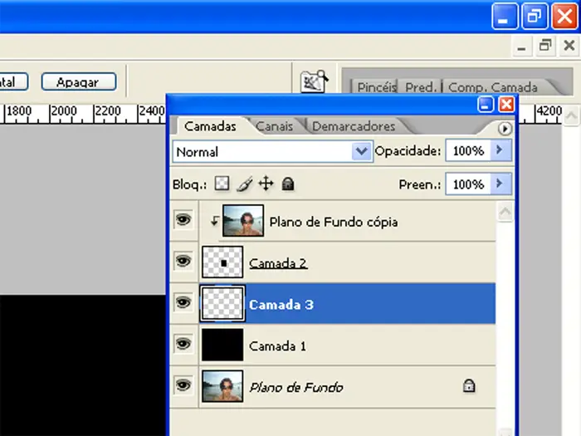Viewport: 581px width, 436px height.
Task: Click the lock position move icon
Action: [x=266, y=184]
